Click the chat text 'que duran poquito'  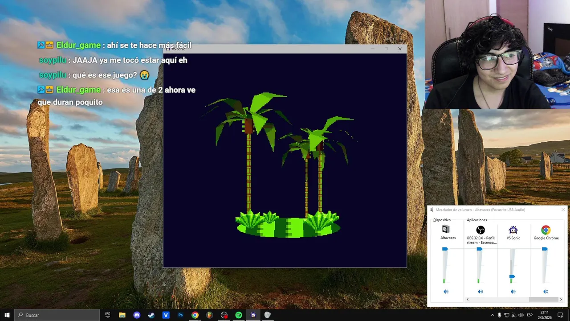click(x=70, y=102)
